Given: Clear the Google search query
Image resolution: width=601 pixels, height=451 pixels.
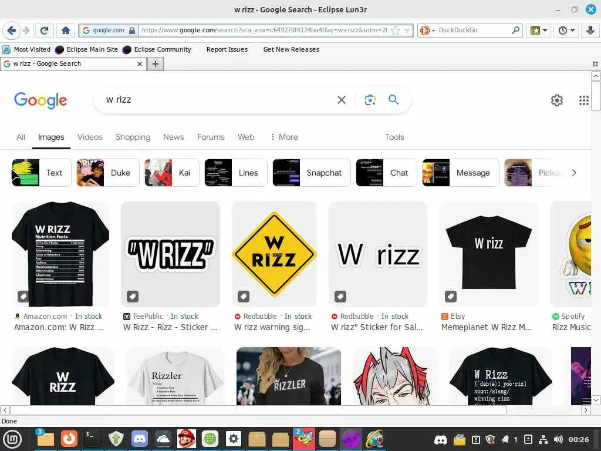Looking at the screenshot, I should (x=341, y=100).
